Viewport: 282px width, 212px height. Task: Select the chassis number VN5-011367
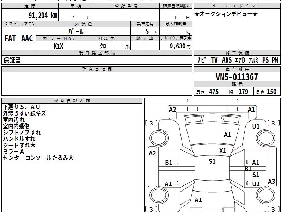coord(237,77)
